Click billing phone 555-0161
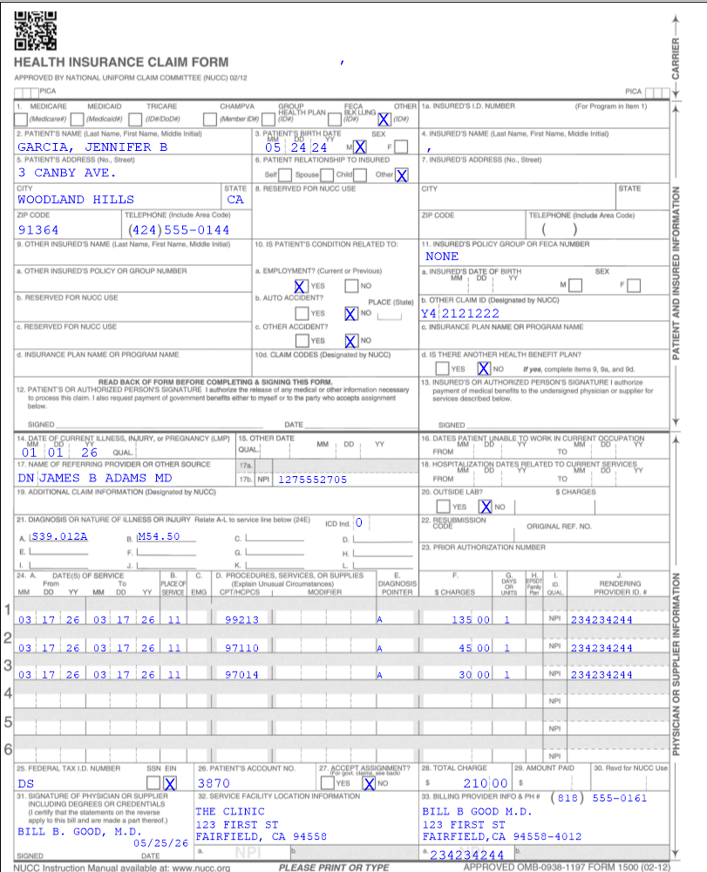 click(x=620, y=799)
